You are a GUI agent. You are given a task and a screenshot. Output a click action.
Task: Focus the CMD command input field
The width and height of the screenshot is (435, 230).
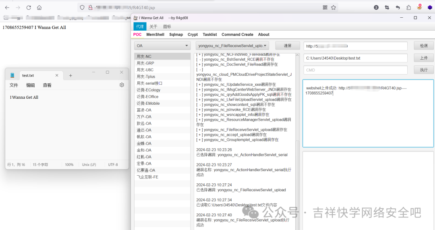click(x=355, y=70)
